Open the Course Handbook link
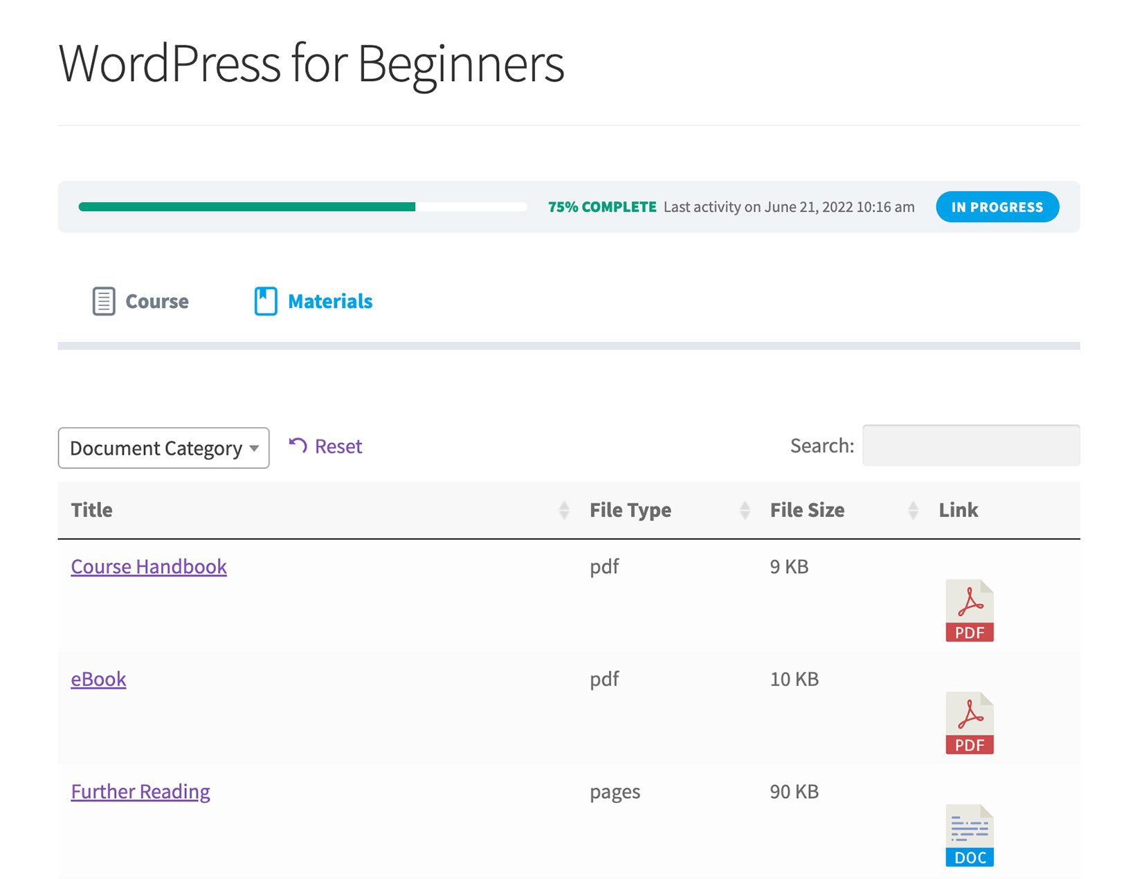Viewport: 1135px width, 879px height. (x=148, y=566)
